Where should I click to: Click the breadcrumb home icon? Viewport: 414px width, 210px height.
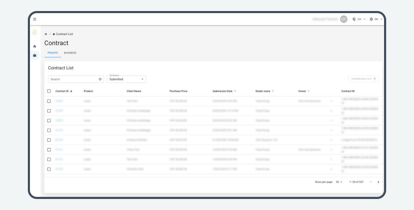46,34
